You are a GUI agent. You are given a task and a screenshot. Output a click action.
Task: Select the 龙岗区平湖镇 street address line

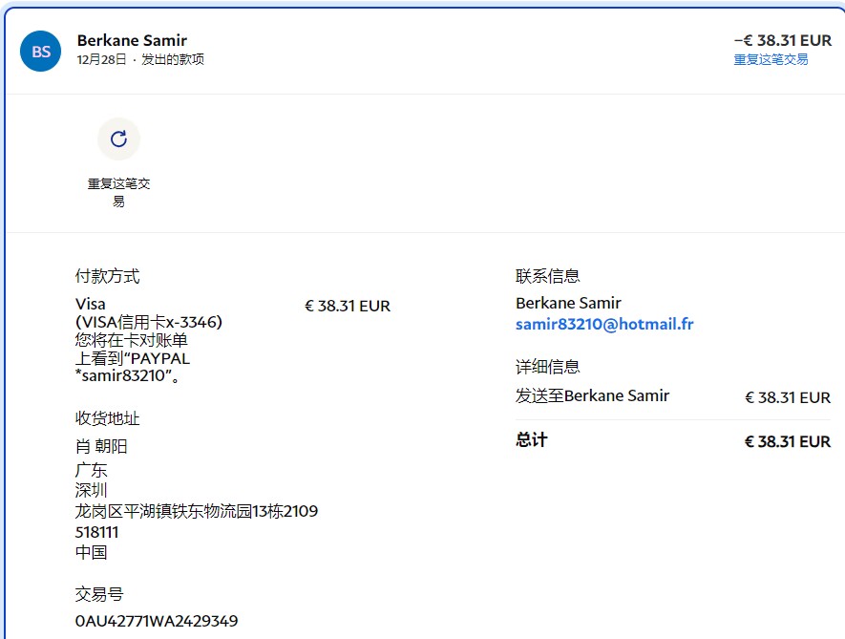(196, 511)
